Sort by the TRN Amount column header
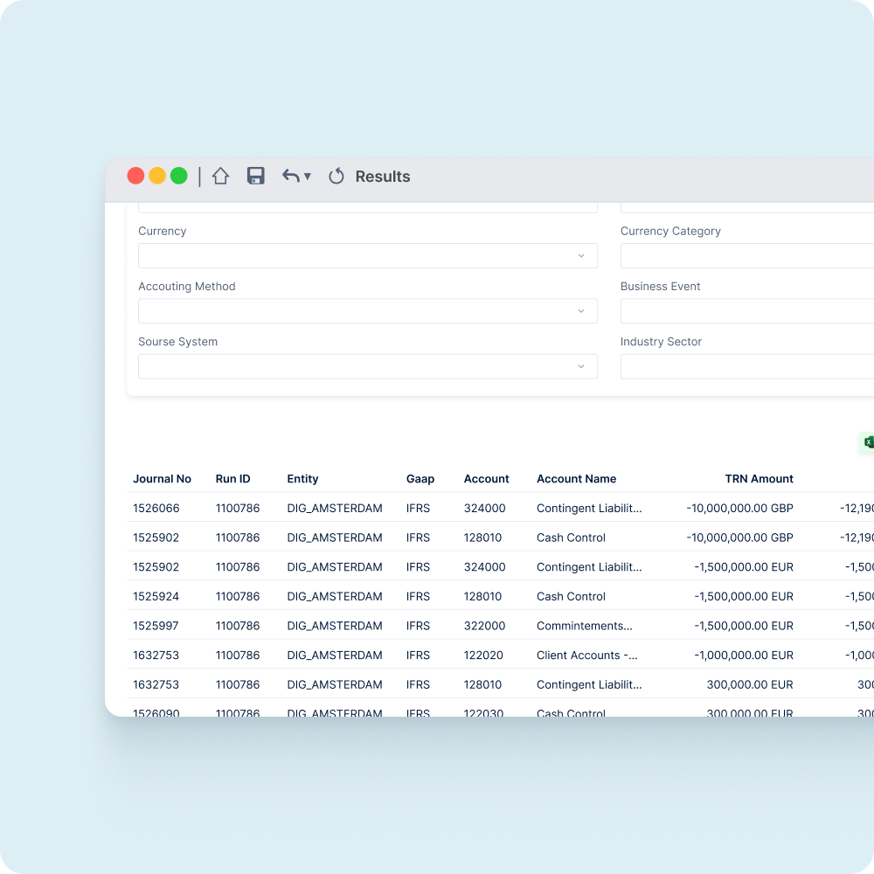The width and height of the screenshot is (874, 874). (x=760, y=479)
